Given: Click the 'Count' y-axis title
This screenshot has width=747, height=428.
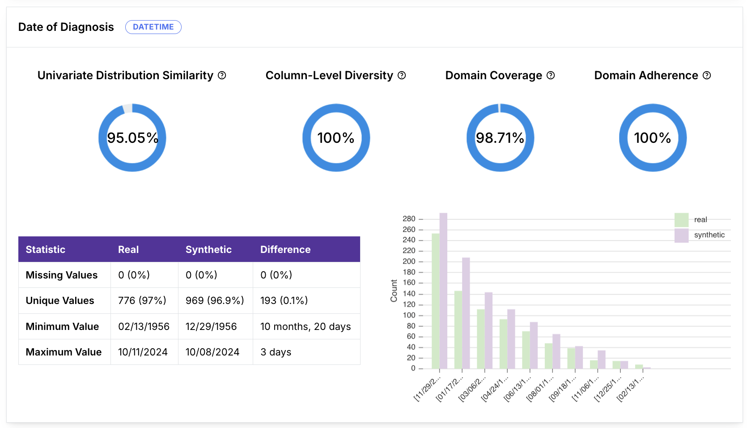Looking at the screenshot, I should pyautogui.click(x=394, y=291).
